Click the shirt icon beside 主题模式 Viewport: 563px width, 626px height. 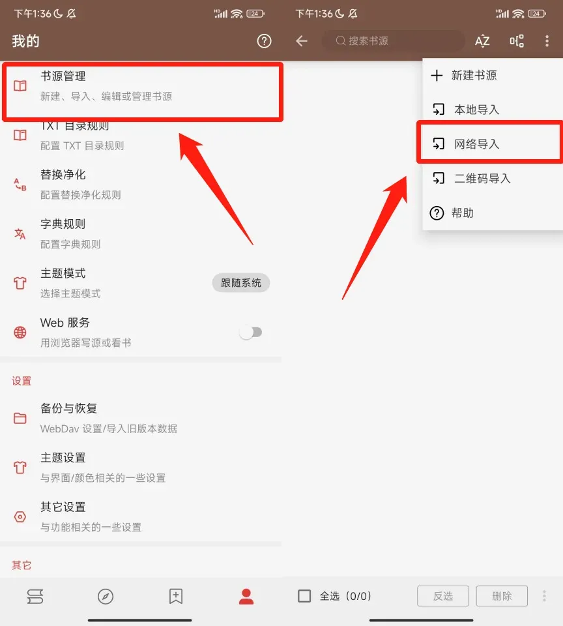[x=20, y=283]
